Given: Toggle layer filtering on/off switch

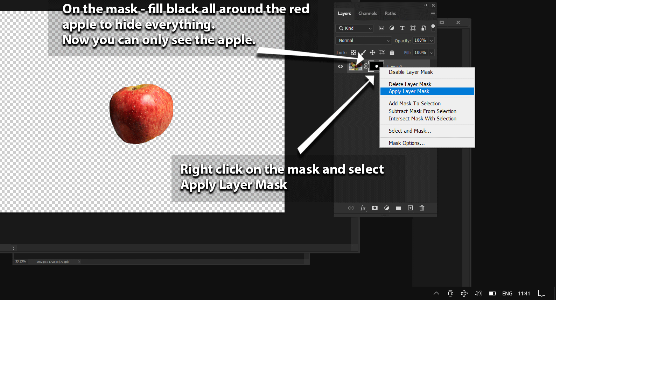Looking at the screenshot, I should pos(433,28).
